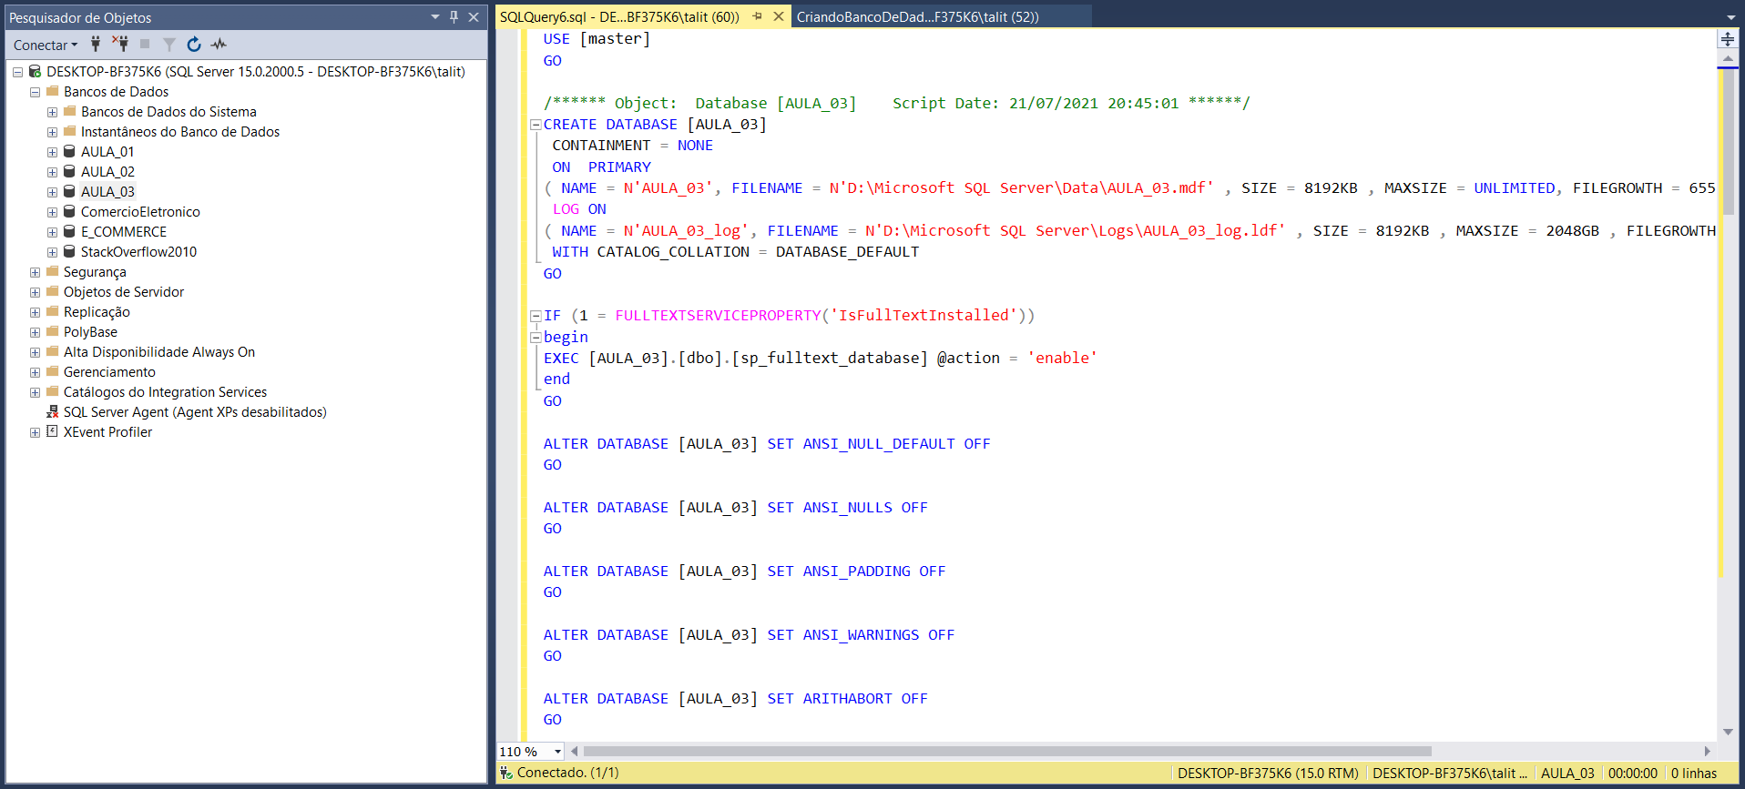The image size is (1745, 789).
Task: Click the scroll down arrow of editor
Action: coord(1728,733)
